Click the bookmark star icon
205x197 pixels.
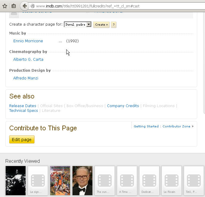coord(5,6)
